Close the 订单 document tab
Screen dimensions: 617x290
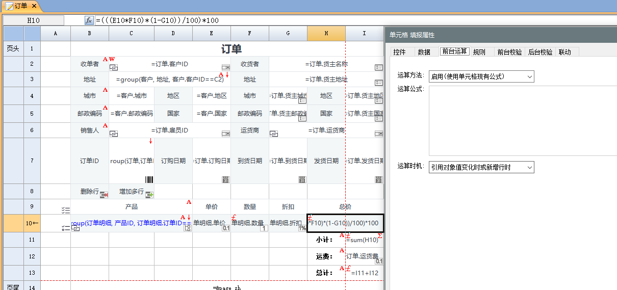34,6
